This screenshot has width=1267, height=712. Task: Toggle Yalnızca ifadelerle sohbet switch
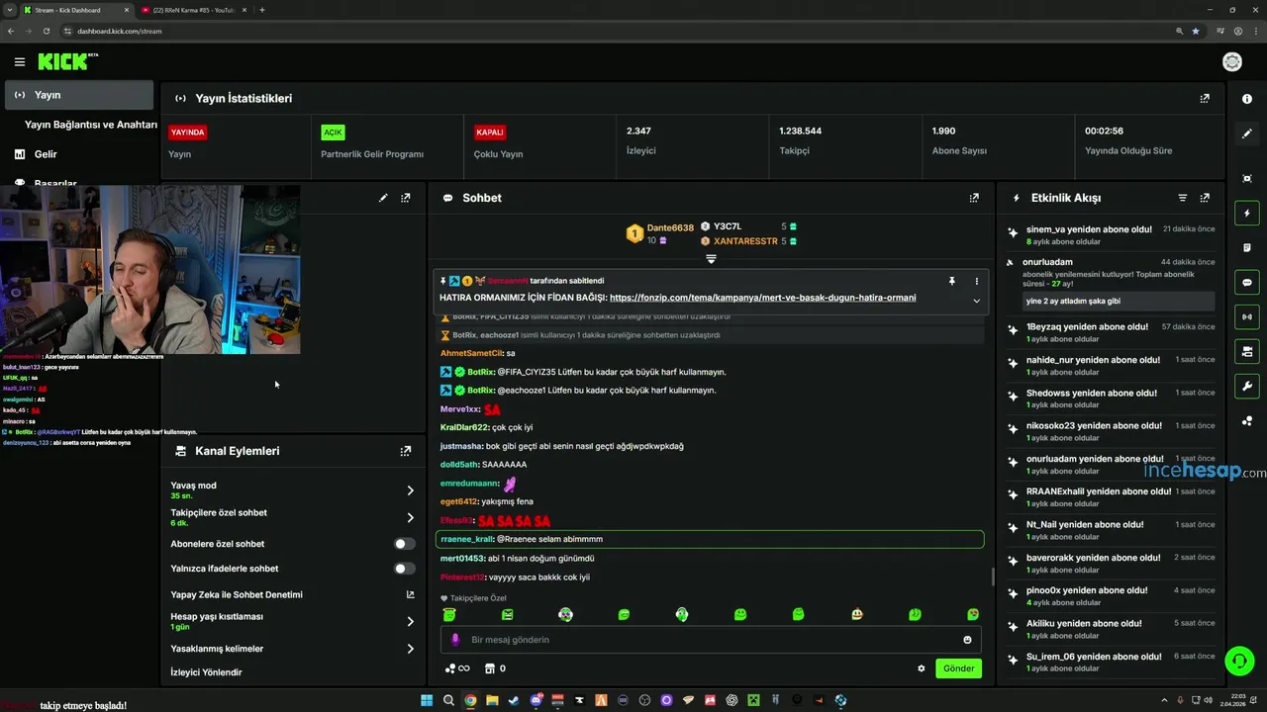pyautogui.click(x=405, y=569)
